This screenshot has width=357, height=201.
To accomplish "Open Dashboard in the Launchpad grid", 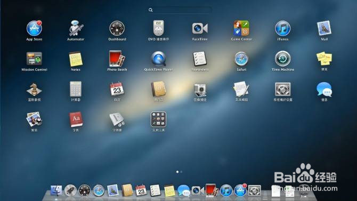I will 117,28.
